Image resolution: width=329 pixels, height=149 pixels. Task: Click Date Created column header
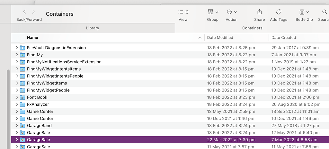(283, 37)
